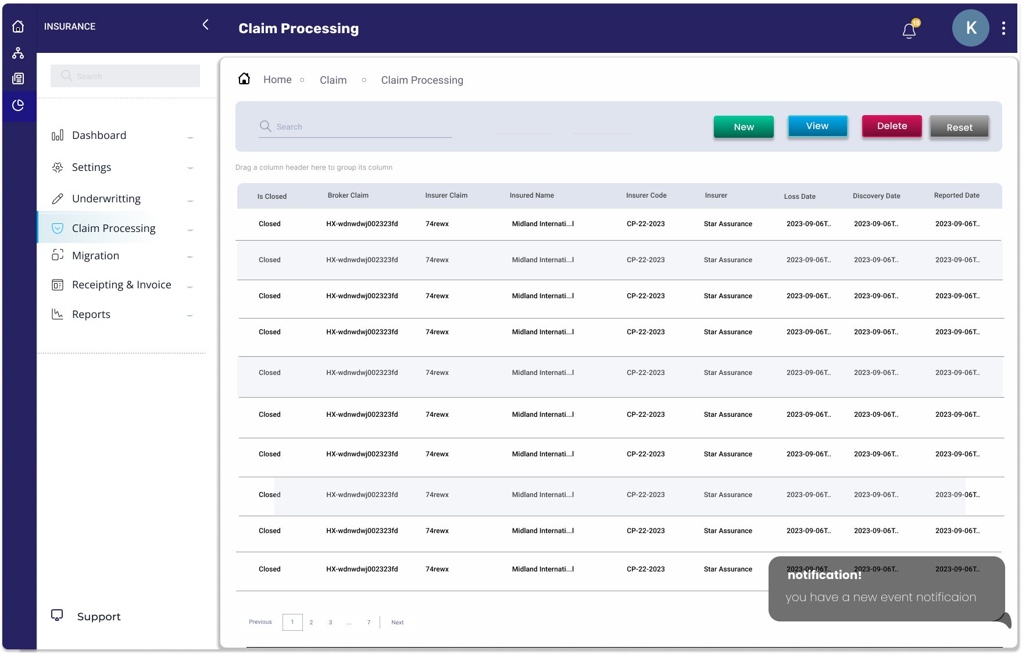
Task: Expand the Settings menu arrow
Action: (190, 168)
